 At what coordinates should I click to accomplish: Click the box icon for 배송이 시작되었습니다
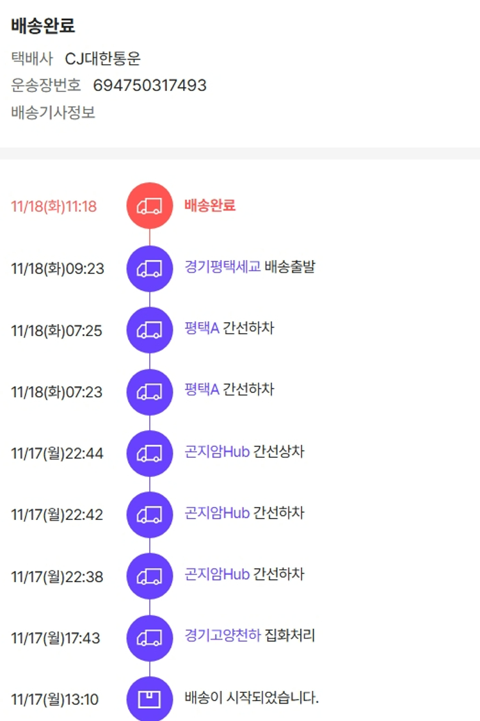[150, 699]
